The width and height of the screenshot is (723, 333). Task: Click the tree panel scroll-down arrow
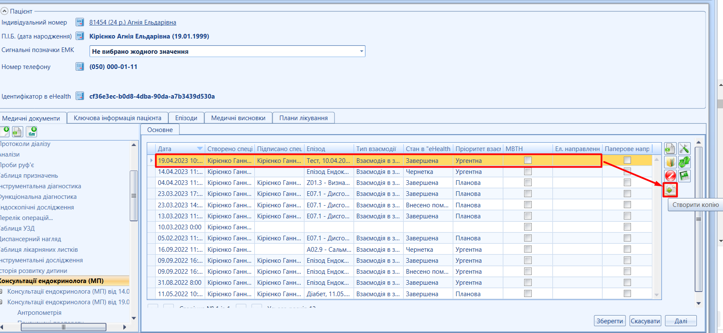[134, 318]
